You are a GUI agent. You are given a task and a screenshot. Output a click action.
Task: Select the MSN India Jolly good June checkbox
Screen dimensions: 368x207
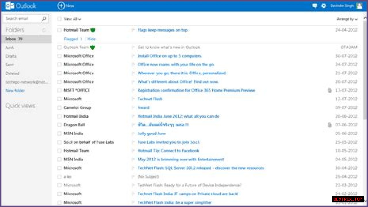pos(59,134)
